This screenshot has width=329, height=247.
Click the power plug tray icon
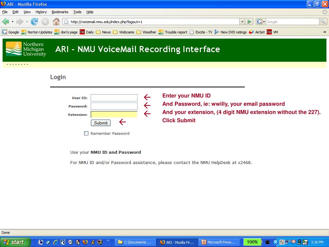pyautogui.click(x=268, y=242)
